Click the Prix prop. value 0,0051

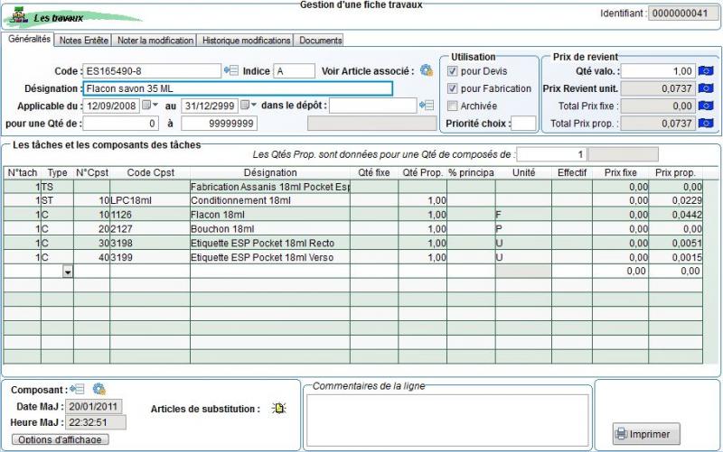coord(676,243)
